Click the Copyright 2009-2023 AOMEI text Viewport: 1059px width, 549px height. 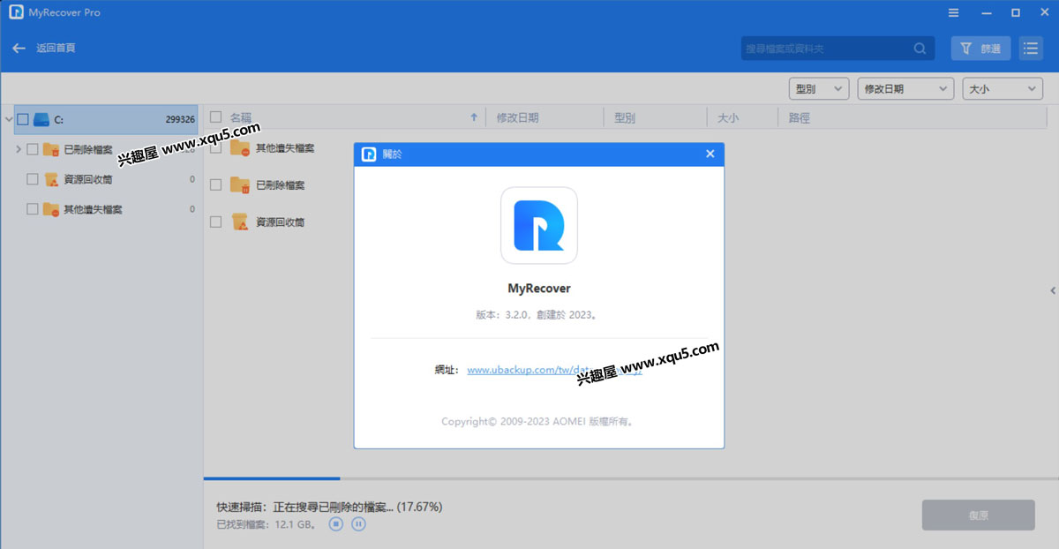pos(539,421)
